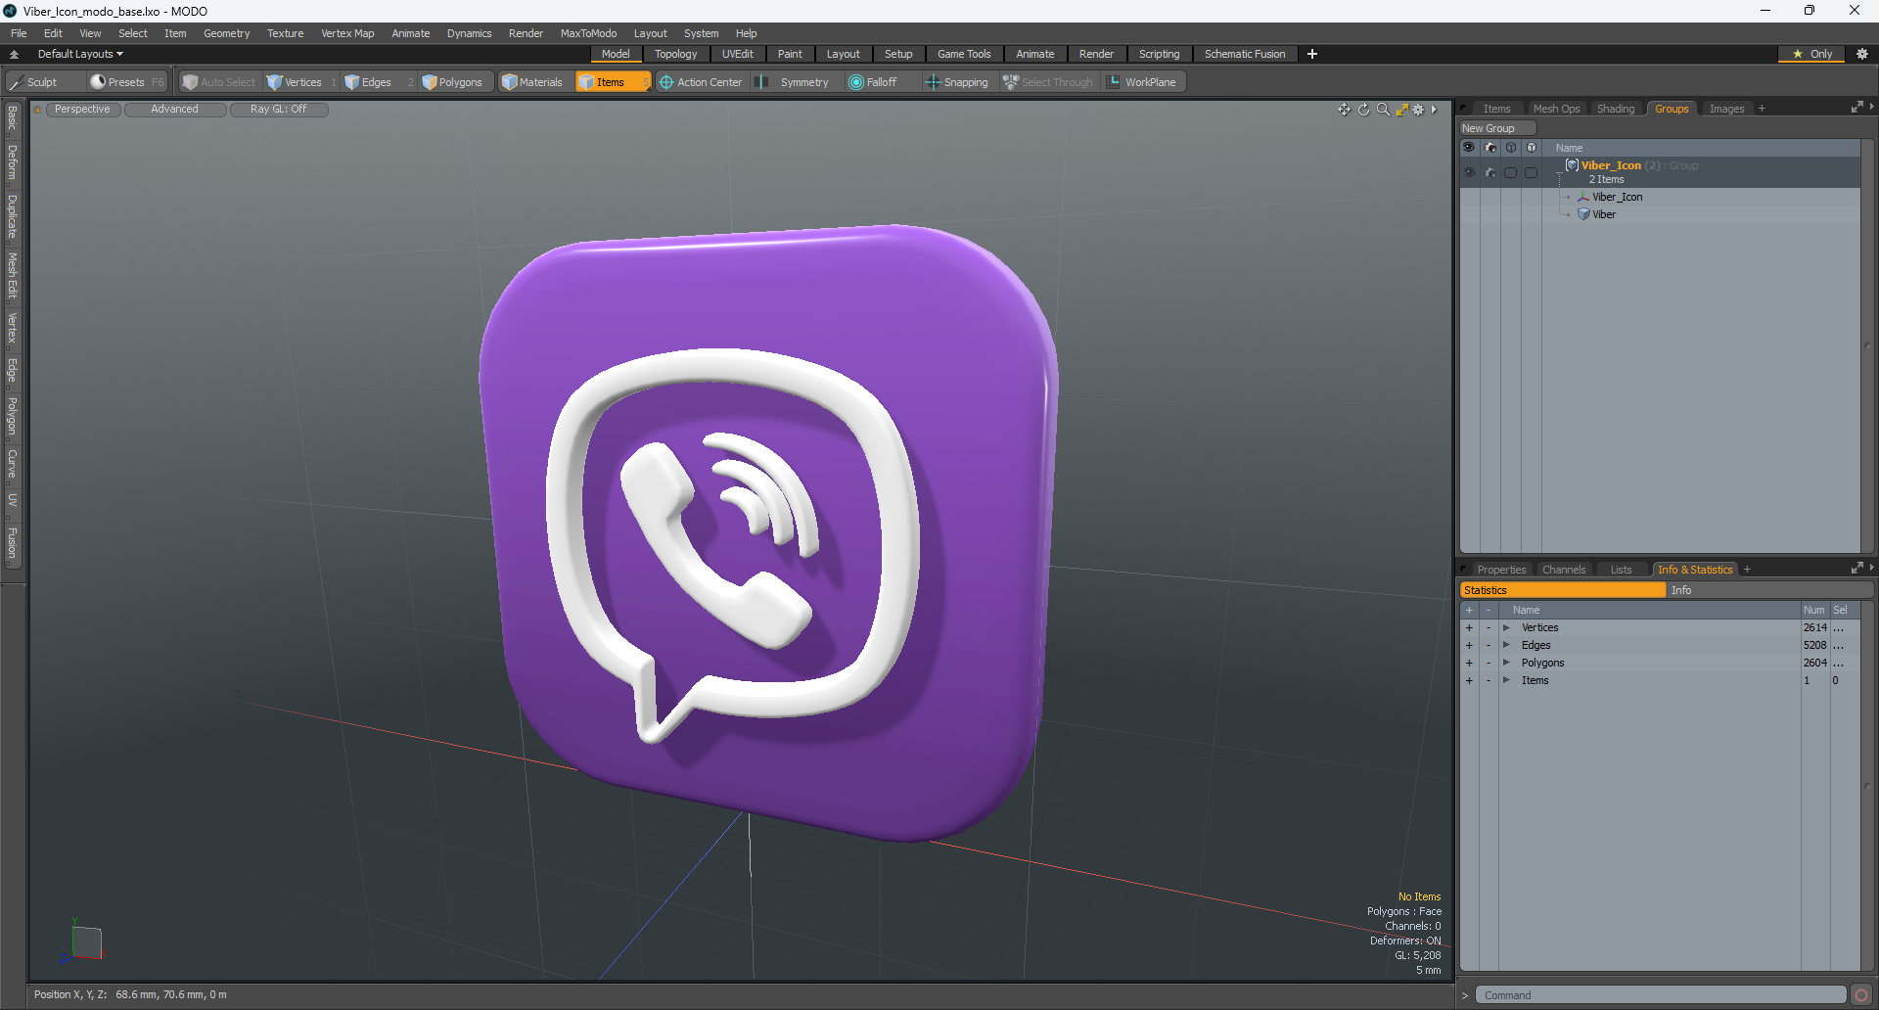Switch to the Items panel tab

click(x=1496, y=109)
